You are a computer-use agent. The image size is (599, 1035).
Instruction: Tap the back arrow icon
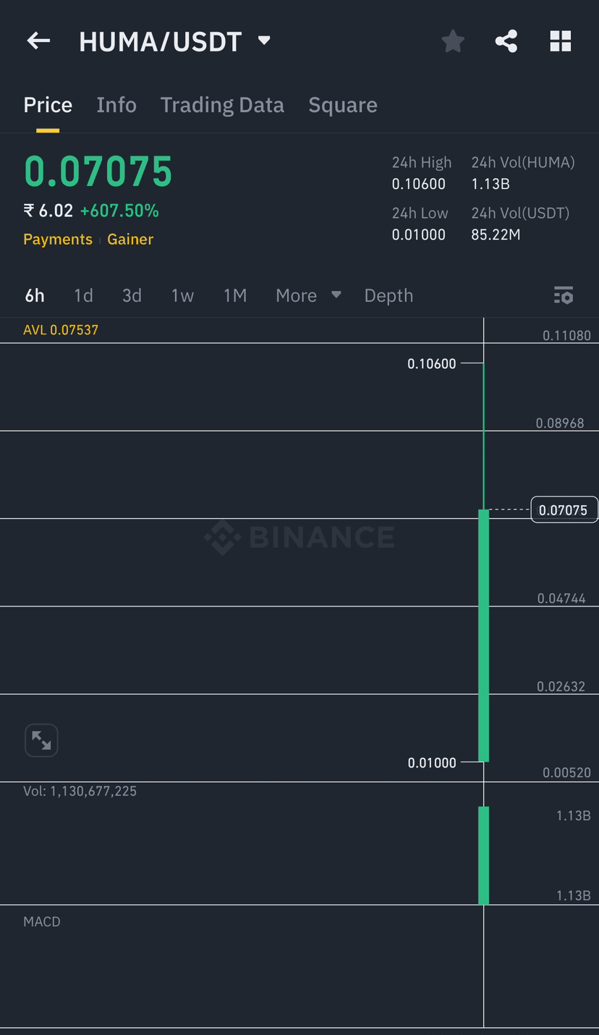click(x=38, y=41)
